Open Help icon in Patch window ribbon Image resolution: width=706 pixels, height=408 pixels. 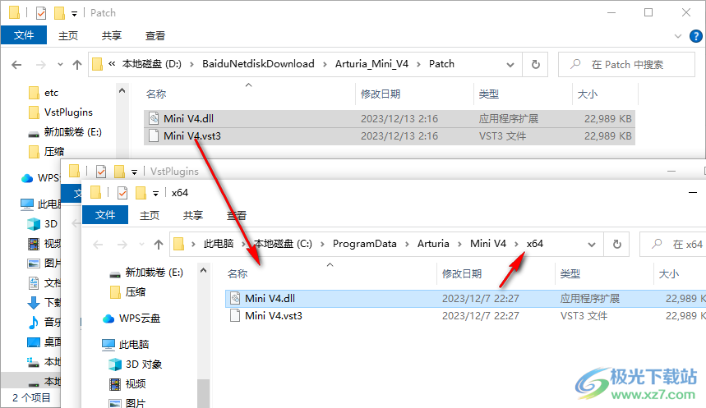click(694, 36)
